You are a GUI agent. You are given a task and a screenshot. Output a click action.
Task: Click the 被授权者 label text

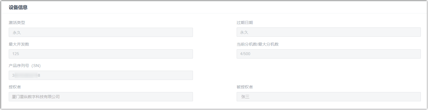pyautogui.click(x=245, y=87)
